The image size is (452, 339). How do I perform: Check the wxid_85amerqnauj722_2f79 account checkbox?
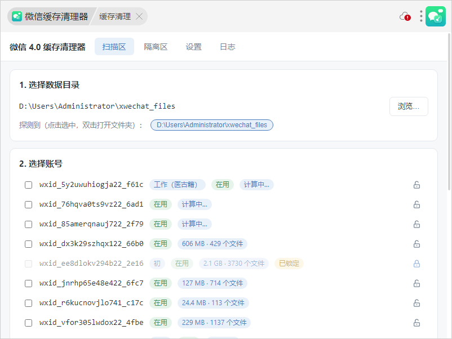[x=29, y=224]
